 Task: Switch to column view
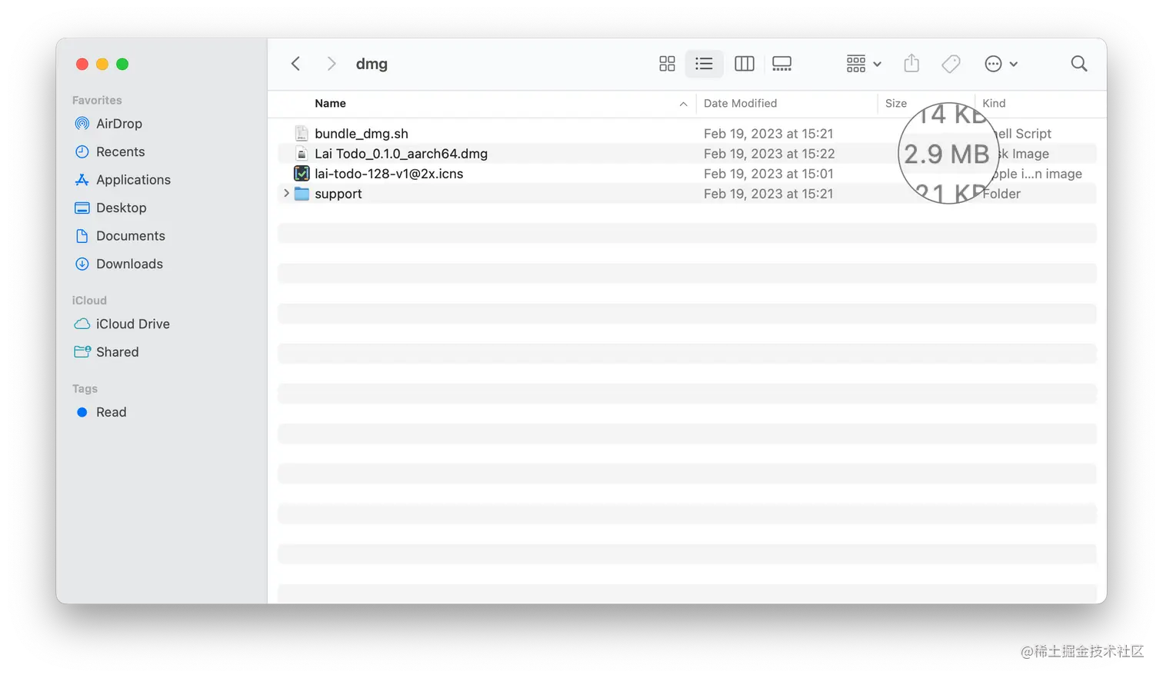[x=744, y=64]
